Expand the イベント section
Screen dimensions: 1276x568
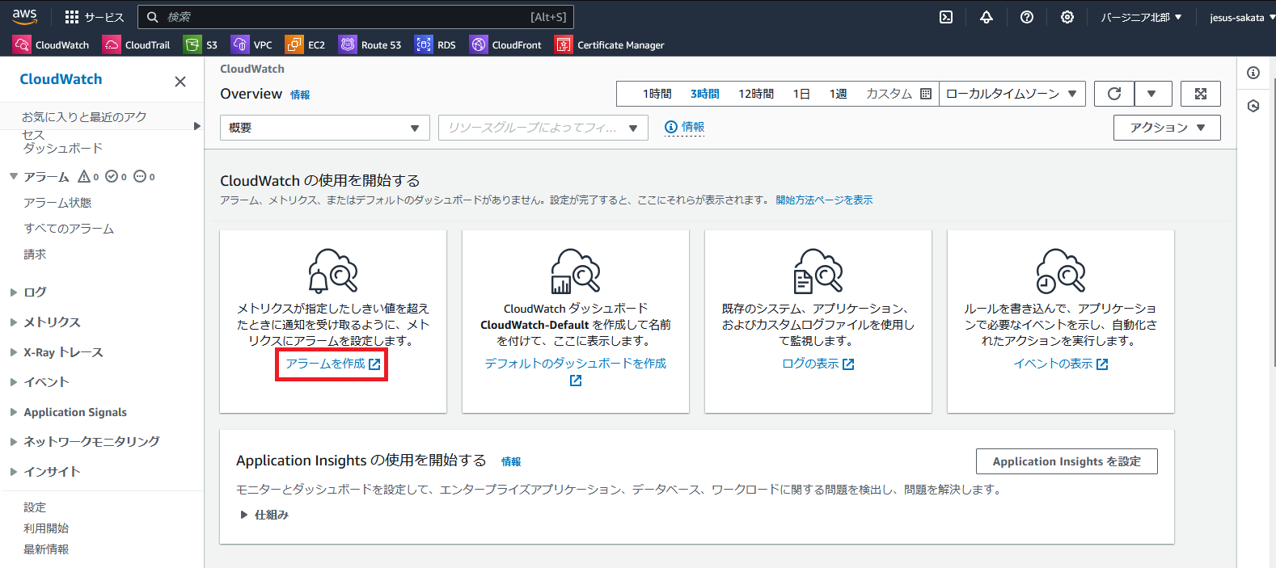(x=14, y=382)
